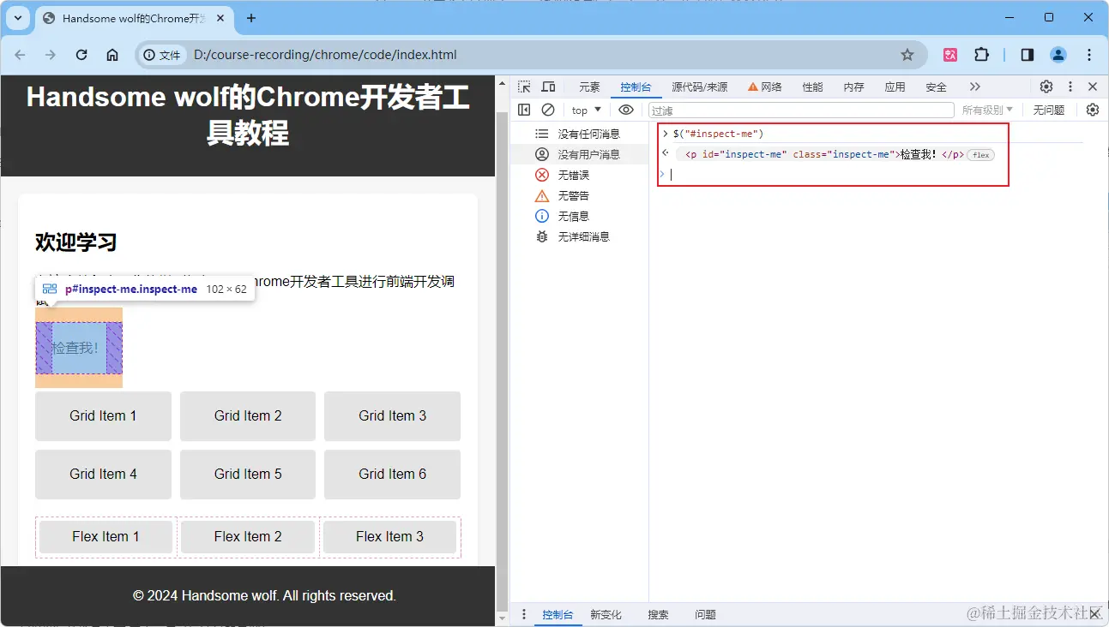Open the 源代码/来源 tab
This screenshot has height=627, width=1109.
(699, 87)
